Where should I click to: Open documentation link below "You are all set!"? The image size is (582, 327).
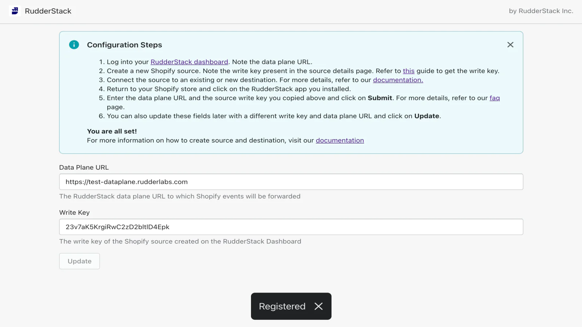(x=340, y=140)
